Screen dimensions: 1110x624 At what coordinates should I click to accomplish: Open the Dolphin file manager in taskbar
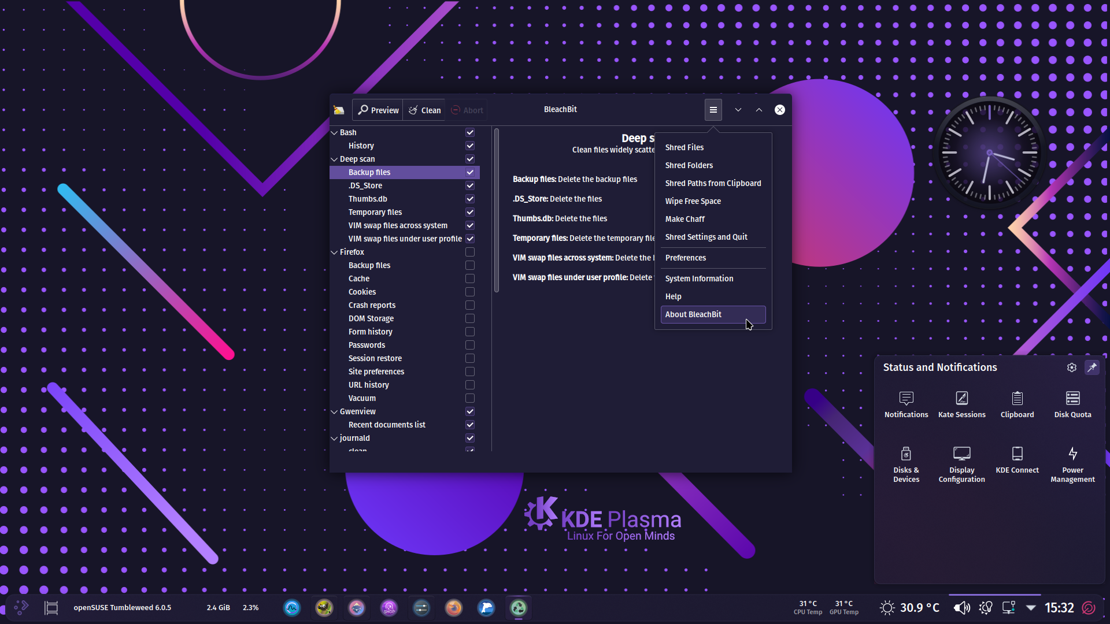click(x=486, y=608)
